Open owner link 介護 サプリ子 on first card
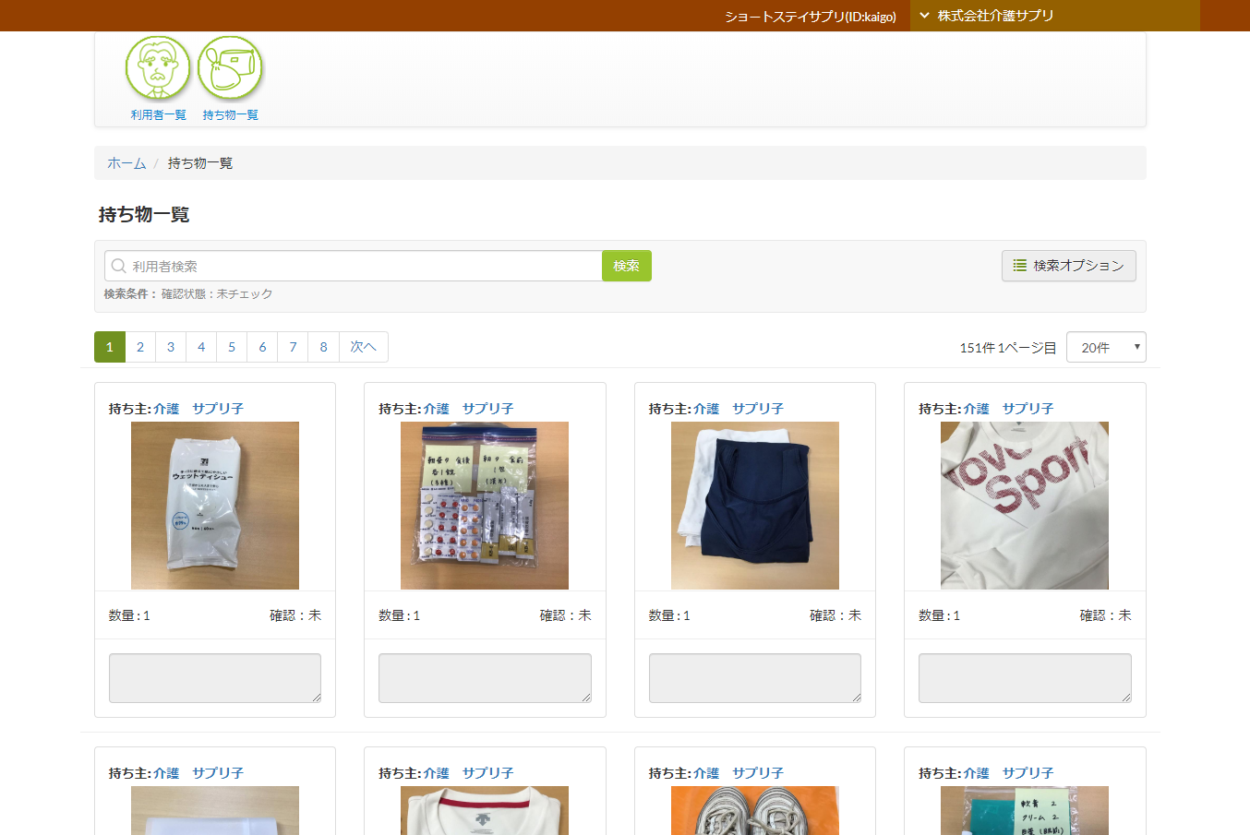The width and height of the screenshot is (1250, 835). (198, 409)
